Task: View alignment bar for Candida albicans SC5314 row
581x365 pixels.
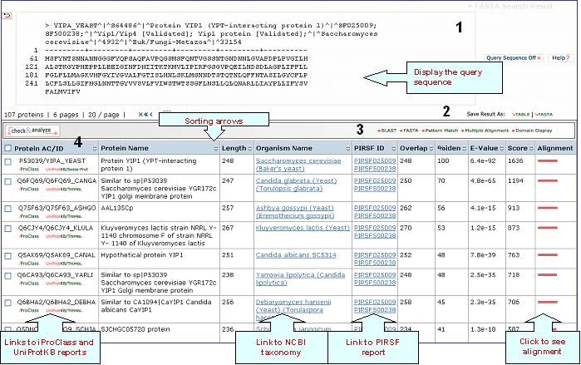Action: [x=547, y=255]
